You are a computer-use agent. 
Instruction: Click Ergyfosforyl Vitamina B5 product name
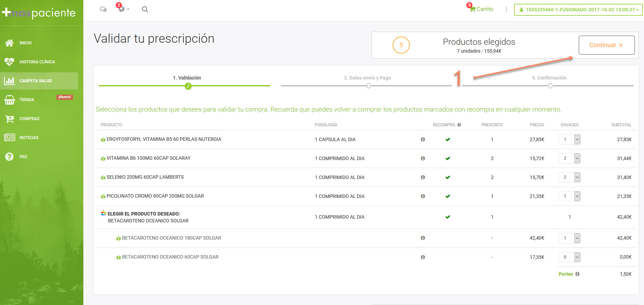pos(164,139)
